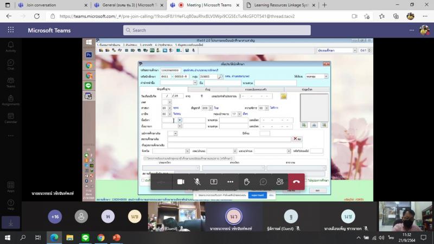Show the participants list
434x244 pixels.
tap(280, 182)
